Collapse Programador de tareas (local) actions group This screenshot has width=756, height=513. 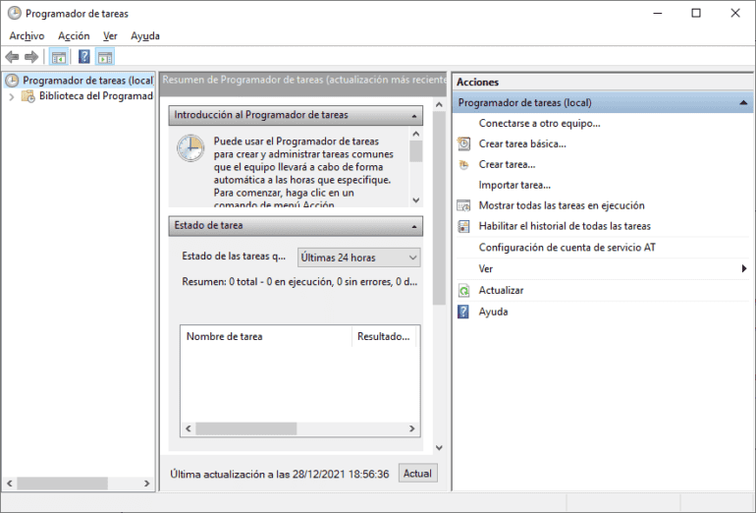[x=743, y=103]
